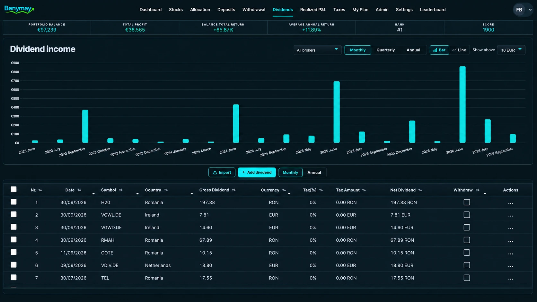Sort by Tax Amount arrows

tap(364, 190)
